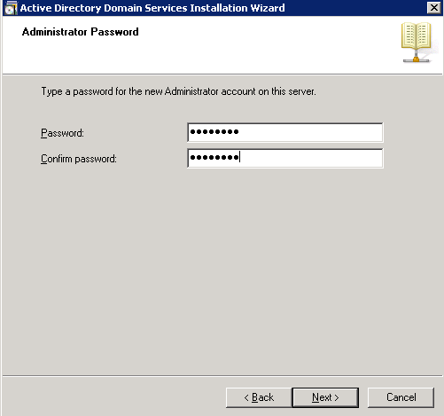Click the separator line above wizard buttons
The image size is (444, 416).
(x=222, y=376)
